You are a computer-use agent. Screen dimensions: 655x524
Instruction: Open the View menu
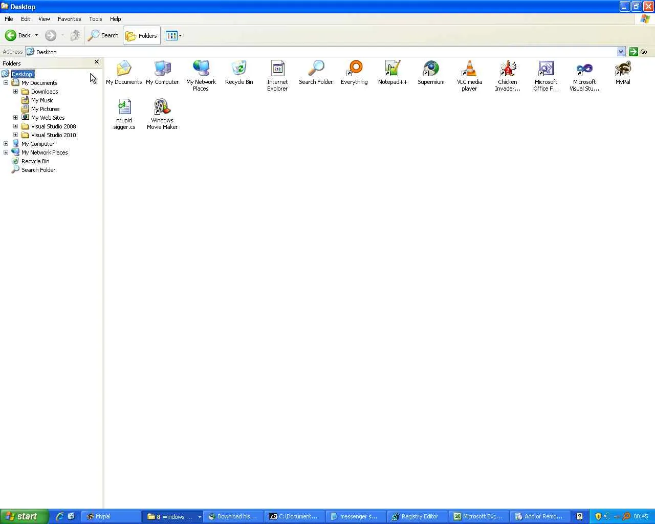point(44,19)
